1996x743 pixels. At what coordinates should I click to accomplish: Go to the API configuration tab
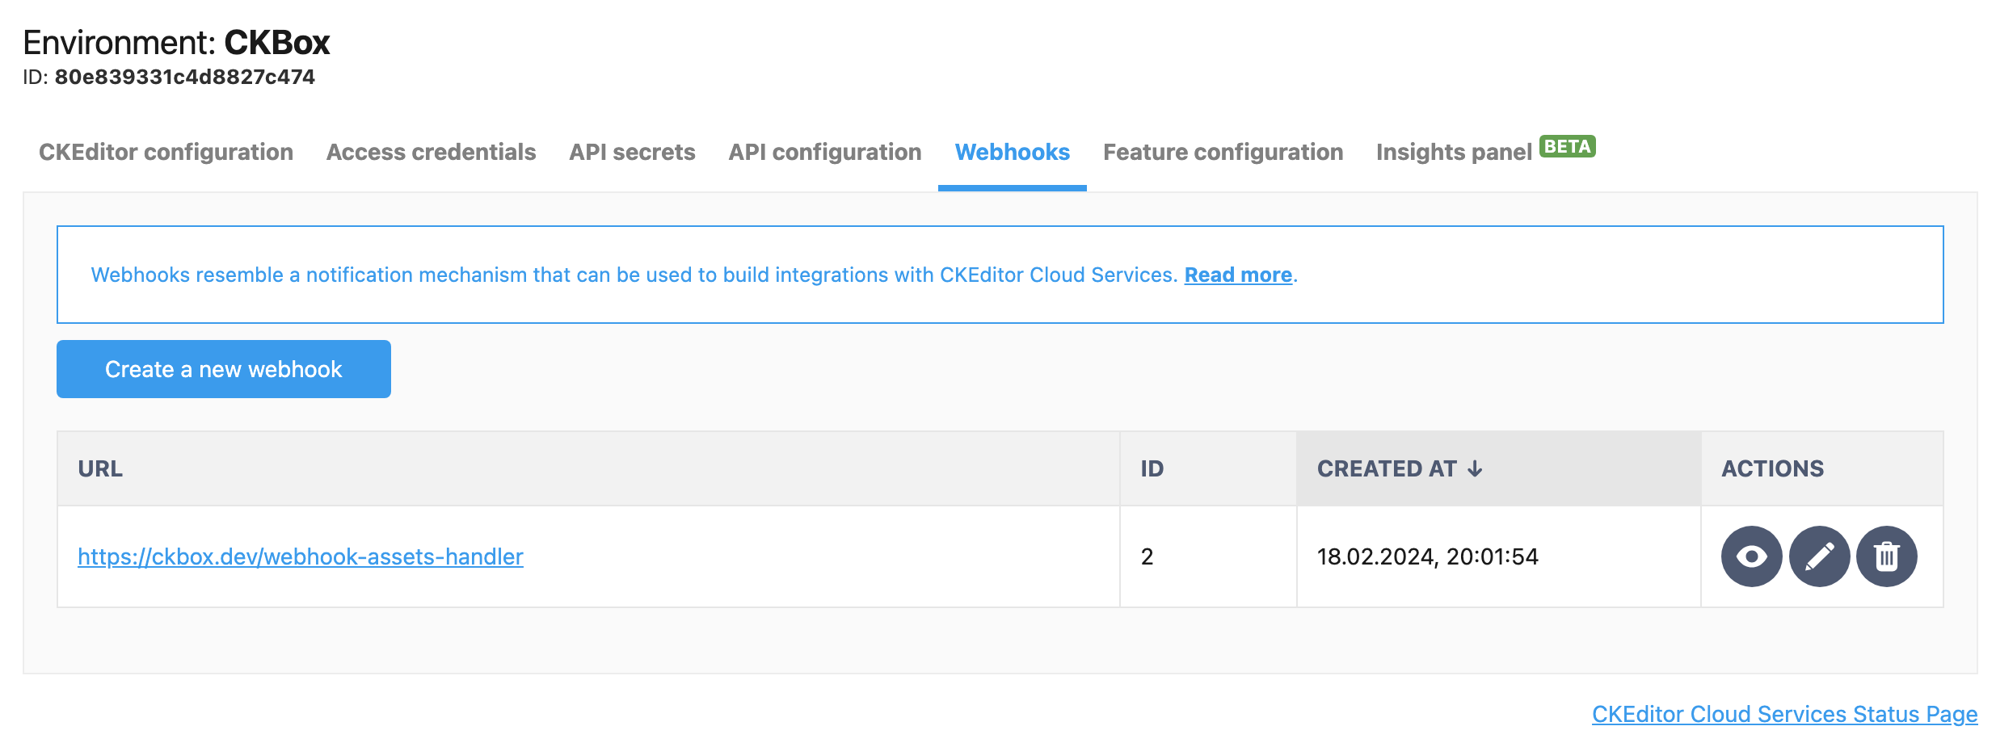click(x=825, y=152)
